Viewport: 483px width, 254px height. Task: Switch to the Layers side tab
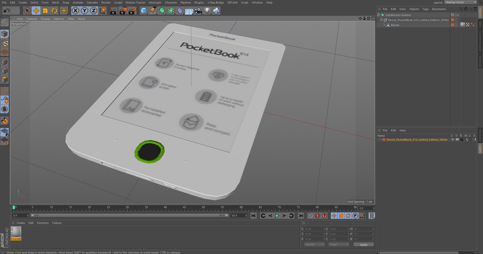click(x=480, y=149)
